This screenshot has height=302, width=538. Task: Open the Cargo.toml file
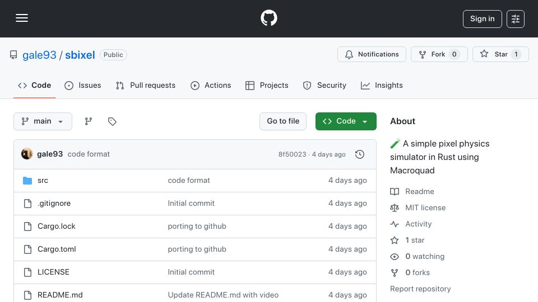click(57, 249)
